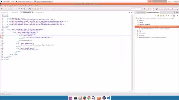
Task: Select the Git Repositories tab
Action: tap(153, 12)
